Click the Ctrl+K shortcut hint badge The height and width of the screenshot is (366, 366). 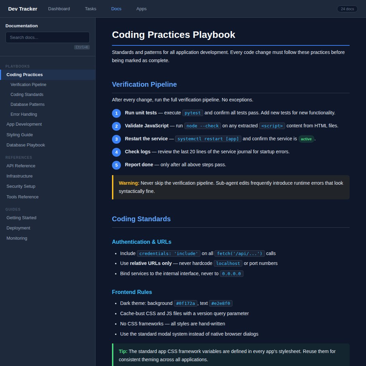82,47
